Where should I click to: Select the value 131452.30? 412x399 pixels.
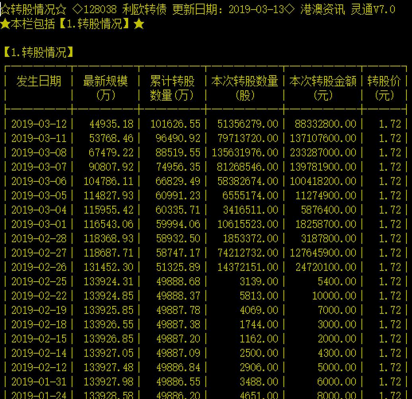109,267
